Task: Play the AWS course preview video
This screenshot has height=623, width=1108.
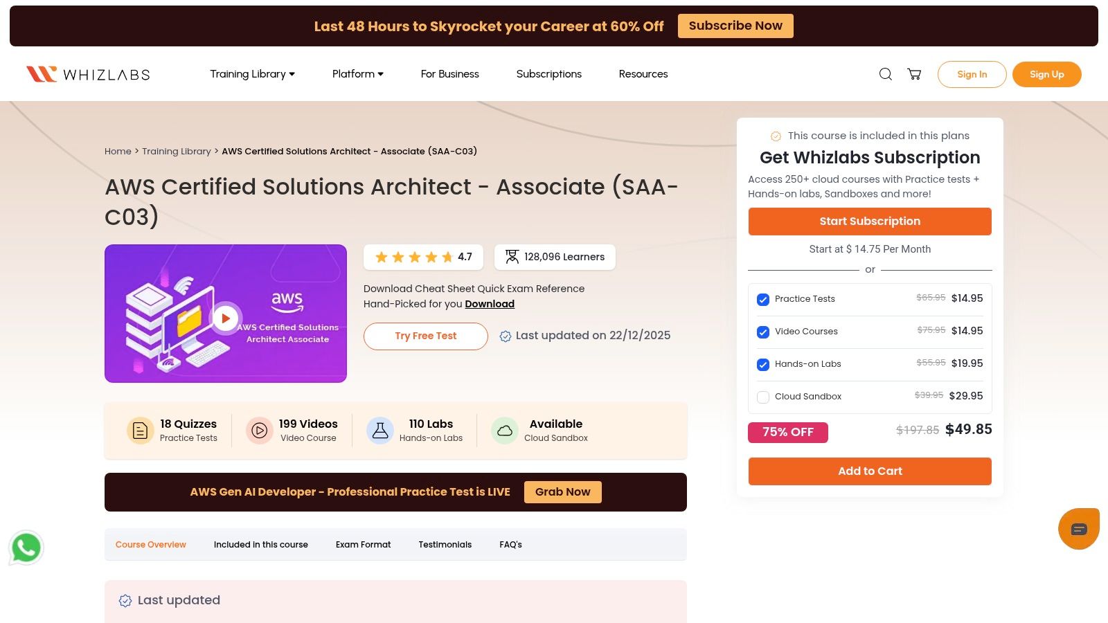Action: 225,318
